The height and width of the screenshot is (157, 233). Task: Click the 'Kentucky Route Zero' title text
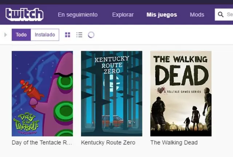point(108,142)
